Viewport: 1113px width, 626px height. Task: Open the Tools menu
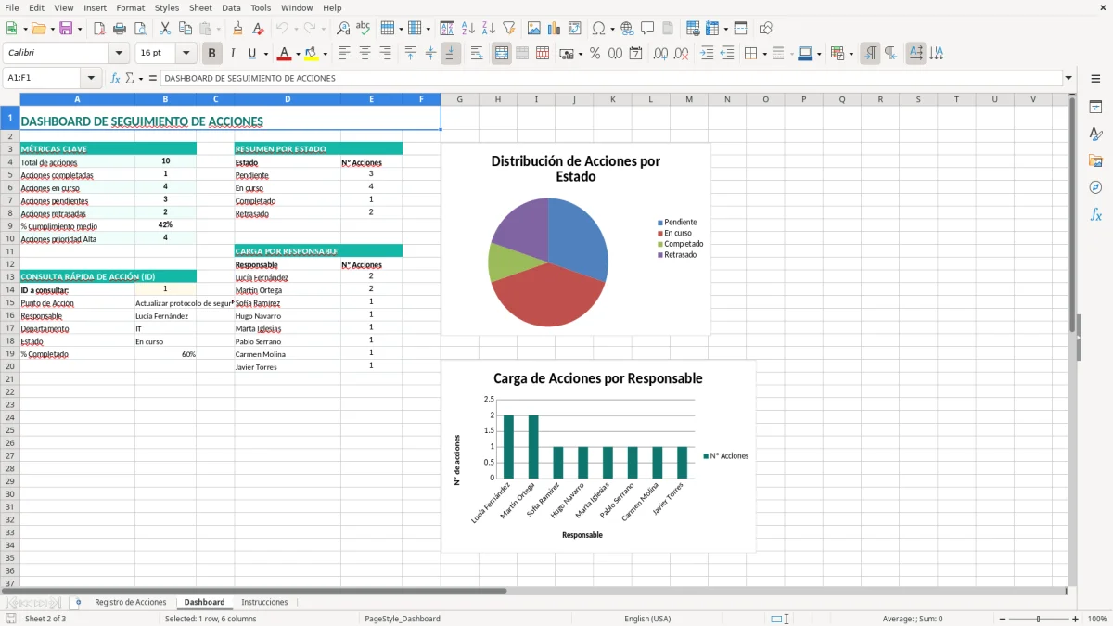pyautogui.click(x=262, y=7)
